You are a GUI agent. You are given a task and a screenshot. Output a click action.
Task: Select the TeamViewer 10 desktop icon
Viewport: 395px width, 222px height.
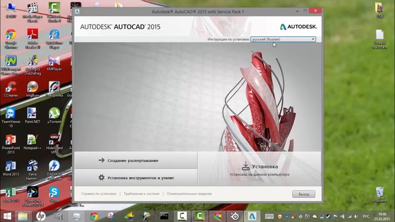click(11, 117)
